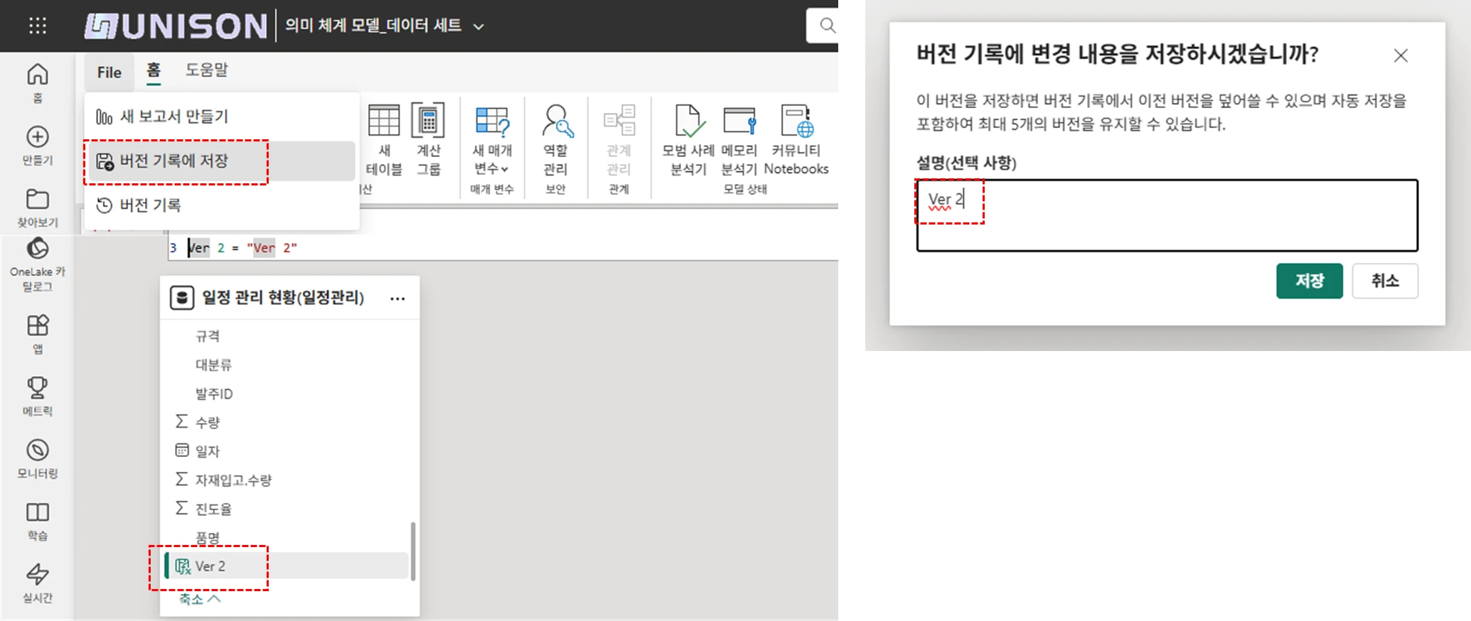Click 취소 to cancel saving
Screen dimensions: 1471x621
[1384, 281]
